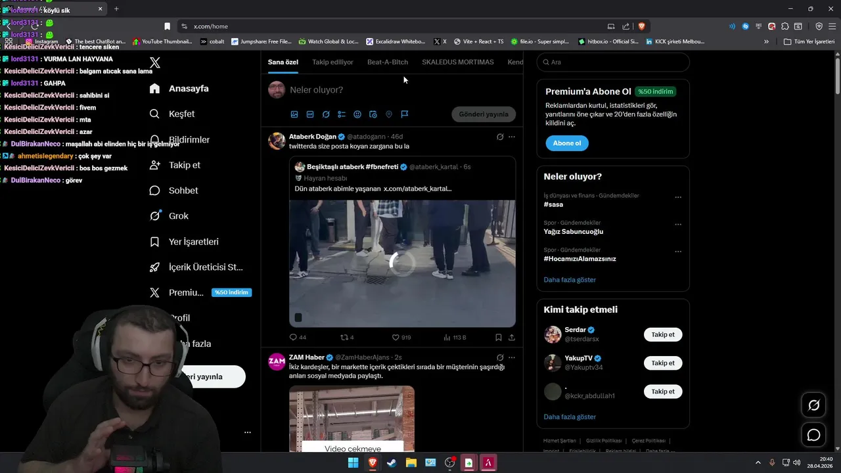Switch to Beat-A-Bitch tab
The width and height of the screenshot is (841, 473).
coord(388,62)
